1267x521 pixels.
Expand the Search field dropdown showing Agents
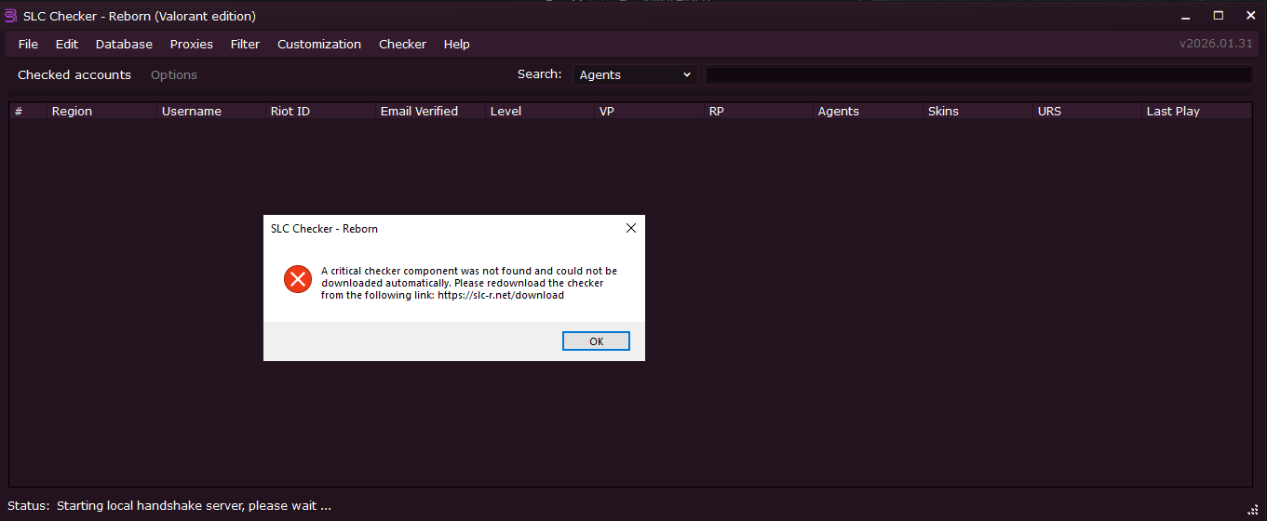click(x=635, y=74)
